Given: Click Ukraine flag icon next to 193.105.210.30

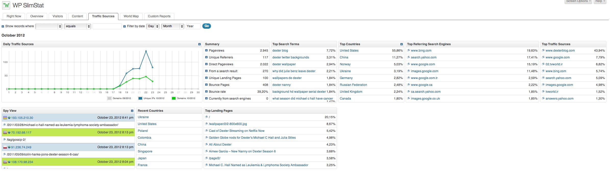Looking at the screenshot, I should coord(5,118).
